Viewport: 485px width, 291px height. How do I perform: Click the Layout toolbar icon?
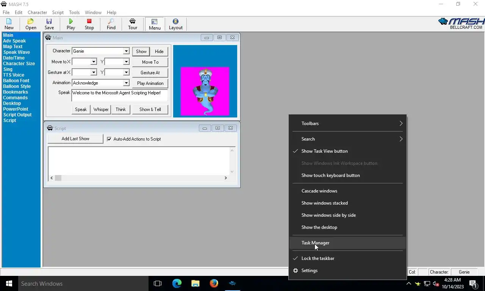(x=175, y=24)
